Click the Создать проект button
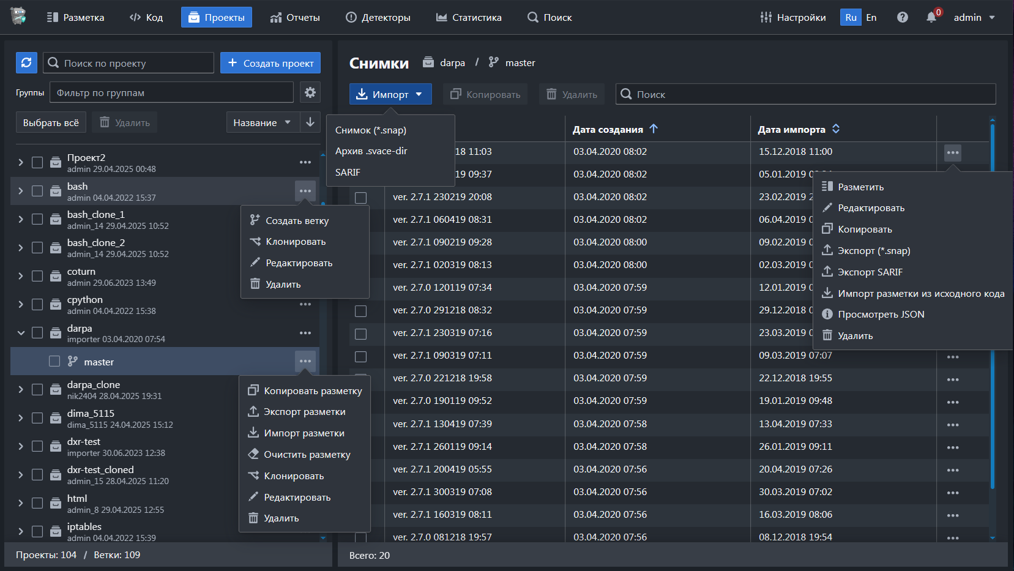 pyautogui.click(x=270, y=62)
